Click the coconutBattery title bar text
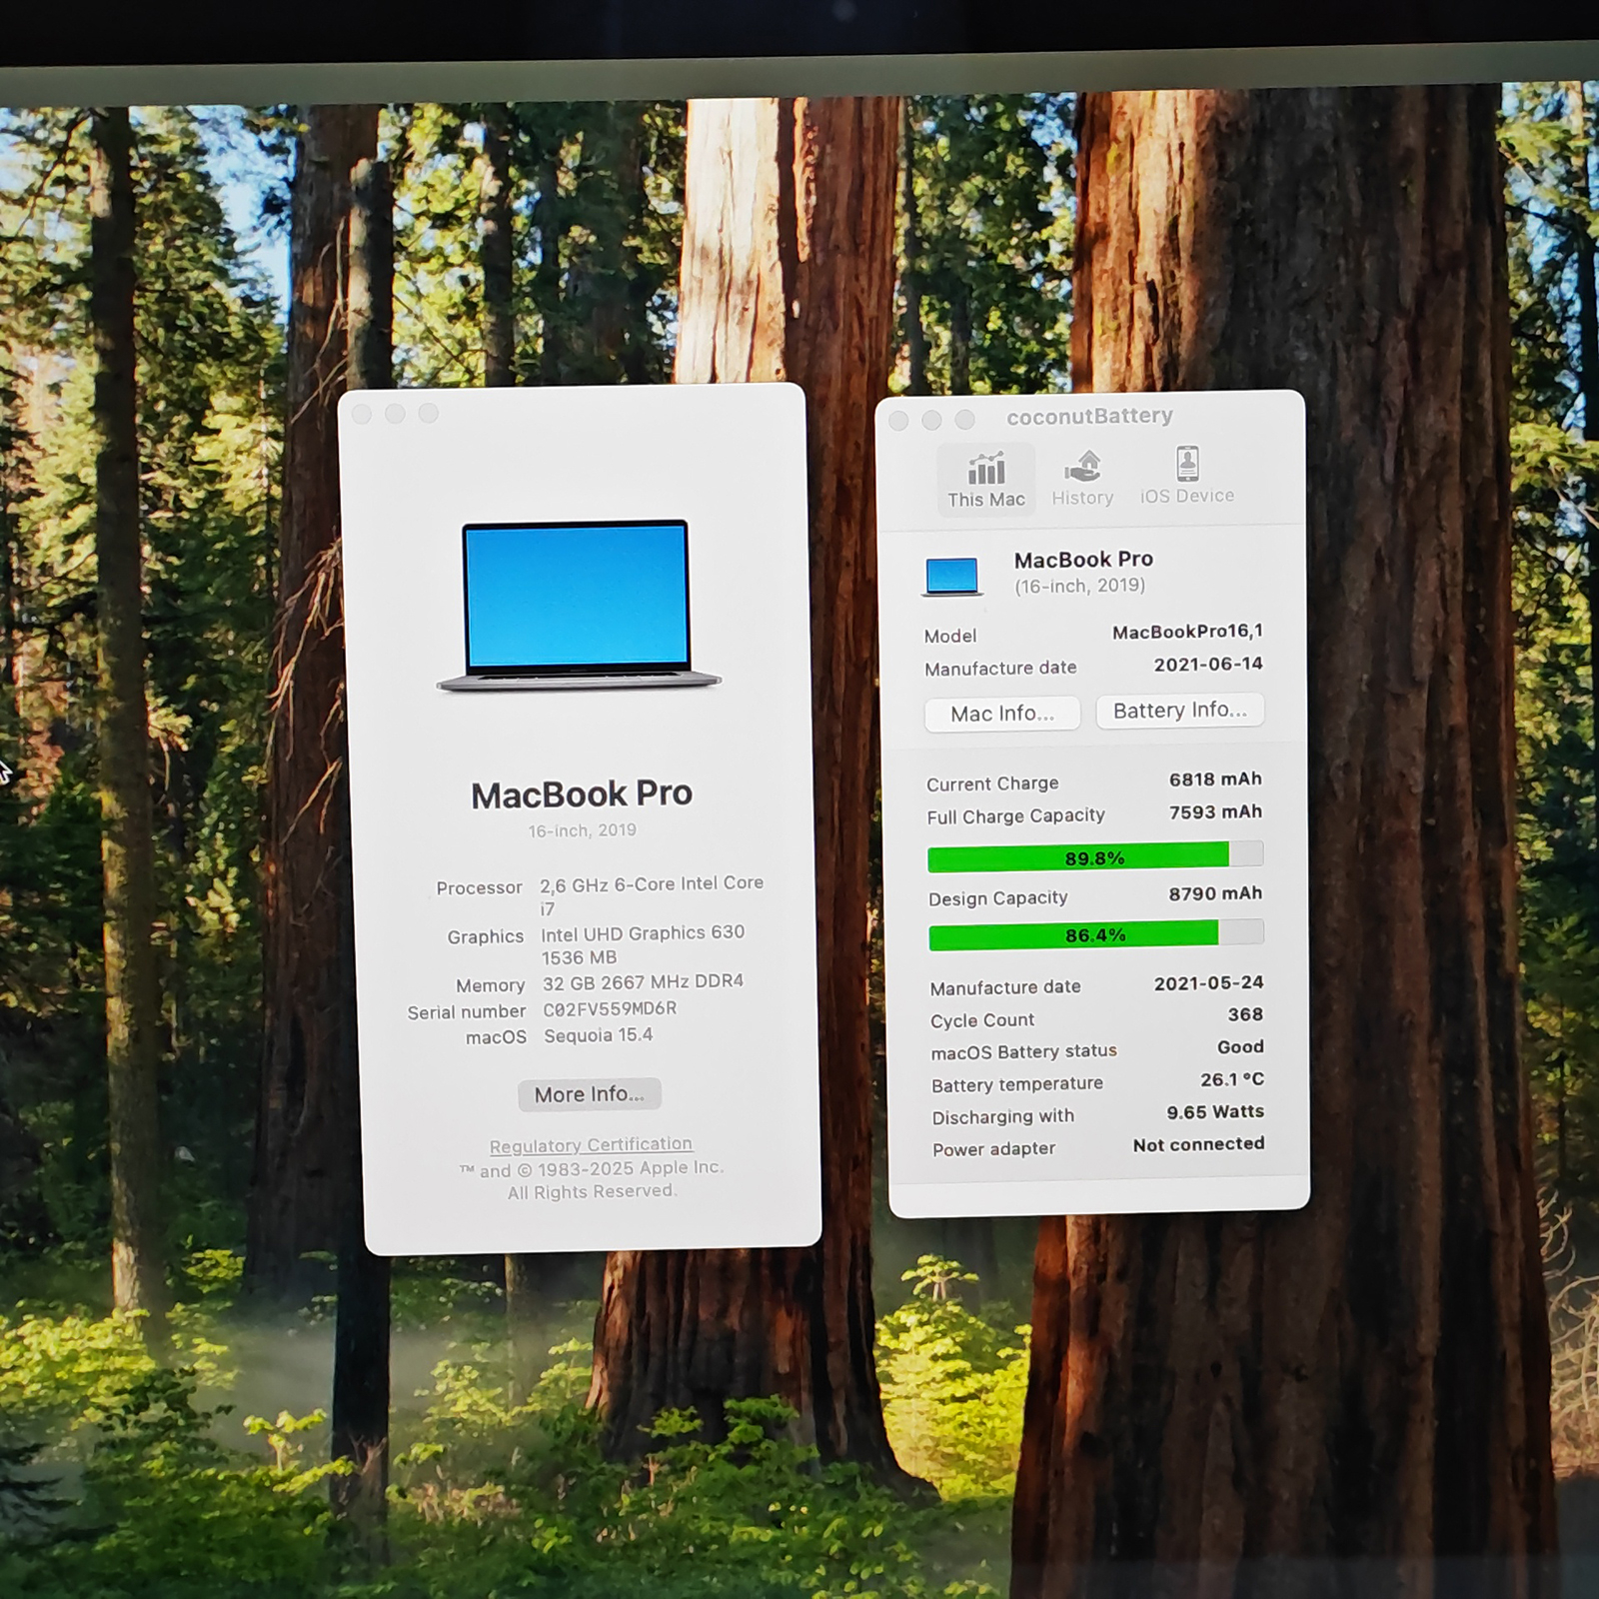1599x1599 pixels. [1089, 416]
